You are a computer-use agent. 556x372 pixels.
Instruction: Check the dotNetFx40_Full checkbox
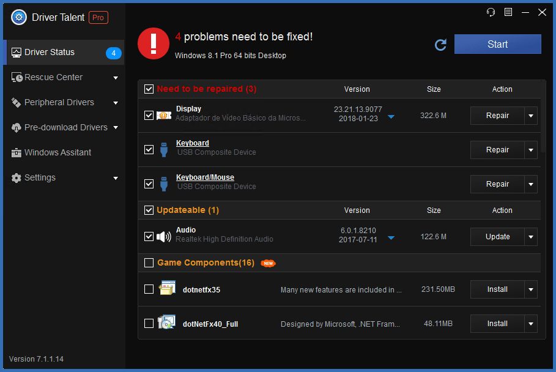coord(149,324)
